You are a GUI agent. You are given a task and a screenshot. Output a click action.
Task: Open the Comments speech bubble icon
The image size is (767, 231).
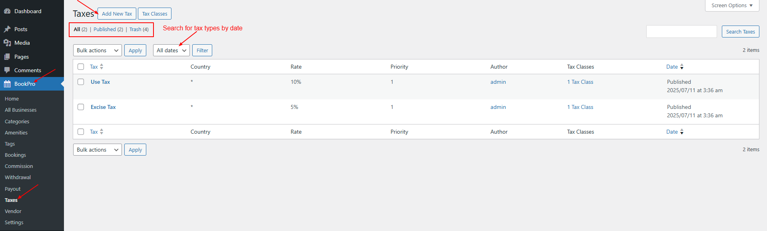point(7,70)
